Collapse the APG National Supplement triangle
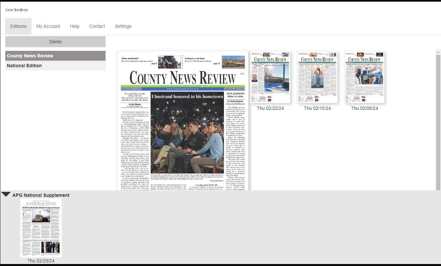Viewport: 441px width, 266px height. click(x=6, y=194)
